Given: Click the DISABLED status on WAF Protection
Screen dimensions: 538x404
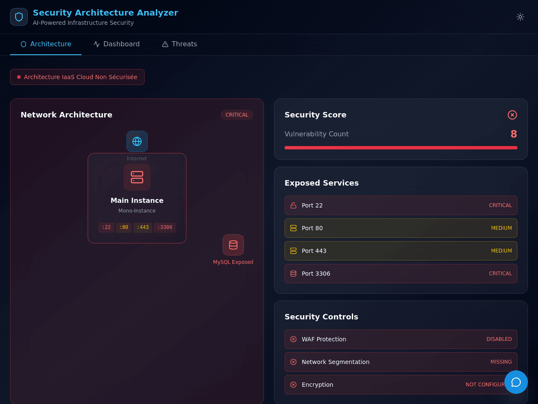Looking at the screenshot, I should [x=499, y=339].
